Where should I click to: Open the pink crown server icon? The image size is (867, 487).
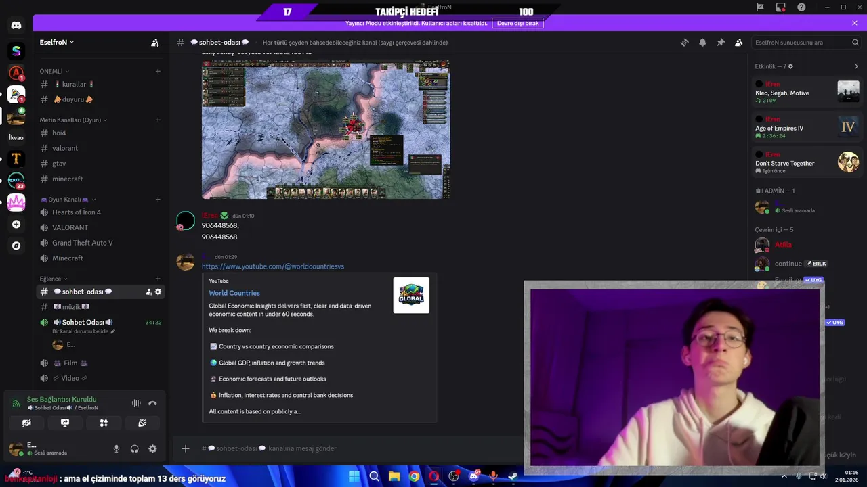coord(16,202)
